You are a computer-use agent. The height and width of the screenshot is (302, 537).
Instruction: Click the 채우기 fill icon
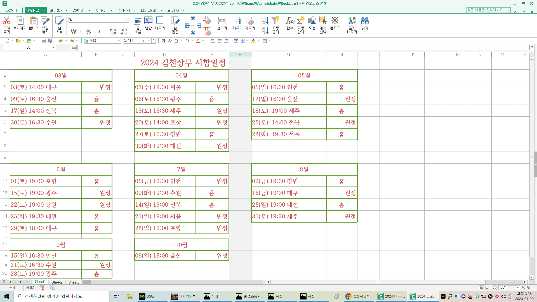[x=237, y=21]
